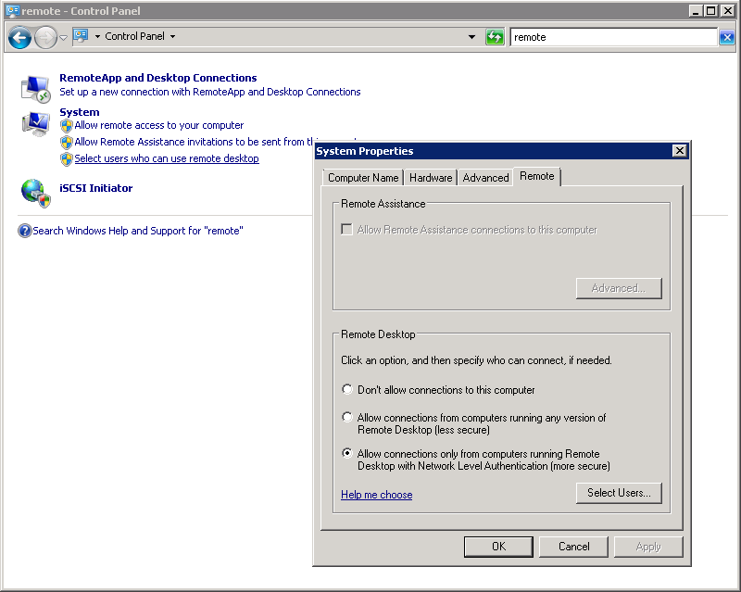
Task: Select Don't allow connections to this computer
Action: 347,390
